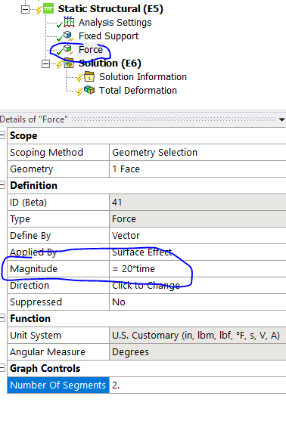Open the Details panel dropdown arrow

click(281, 119)
